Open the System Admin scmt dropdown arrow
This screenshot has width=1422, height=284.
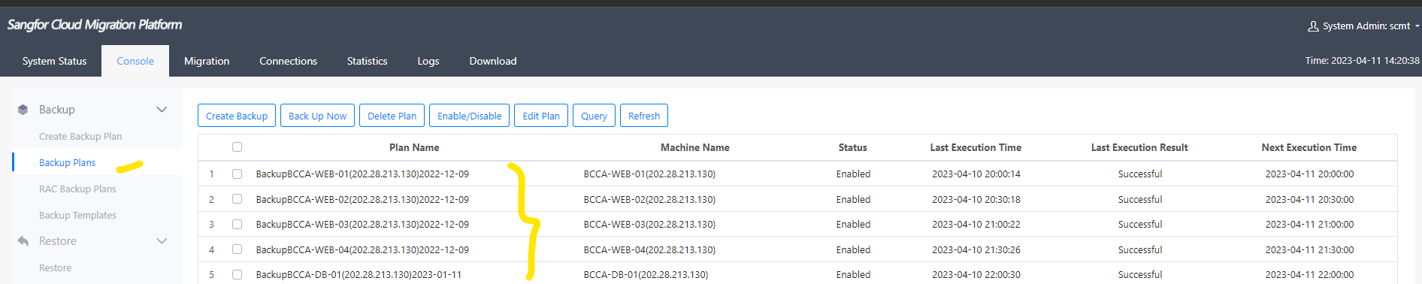(x=1417, y=26)
